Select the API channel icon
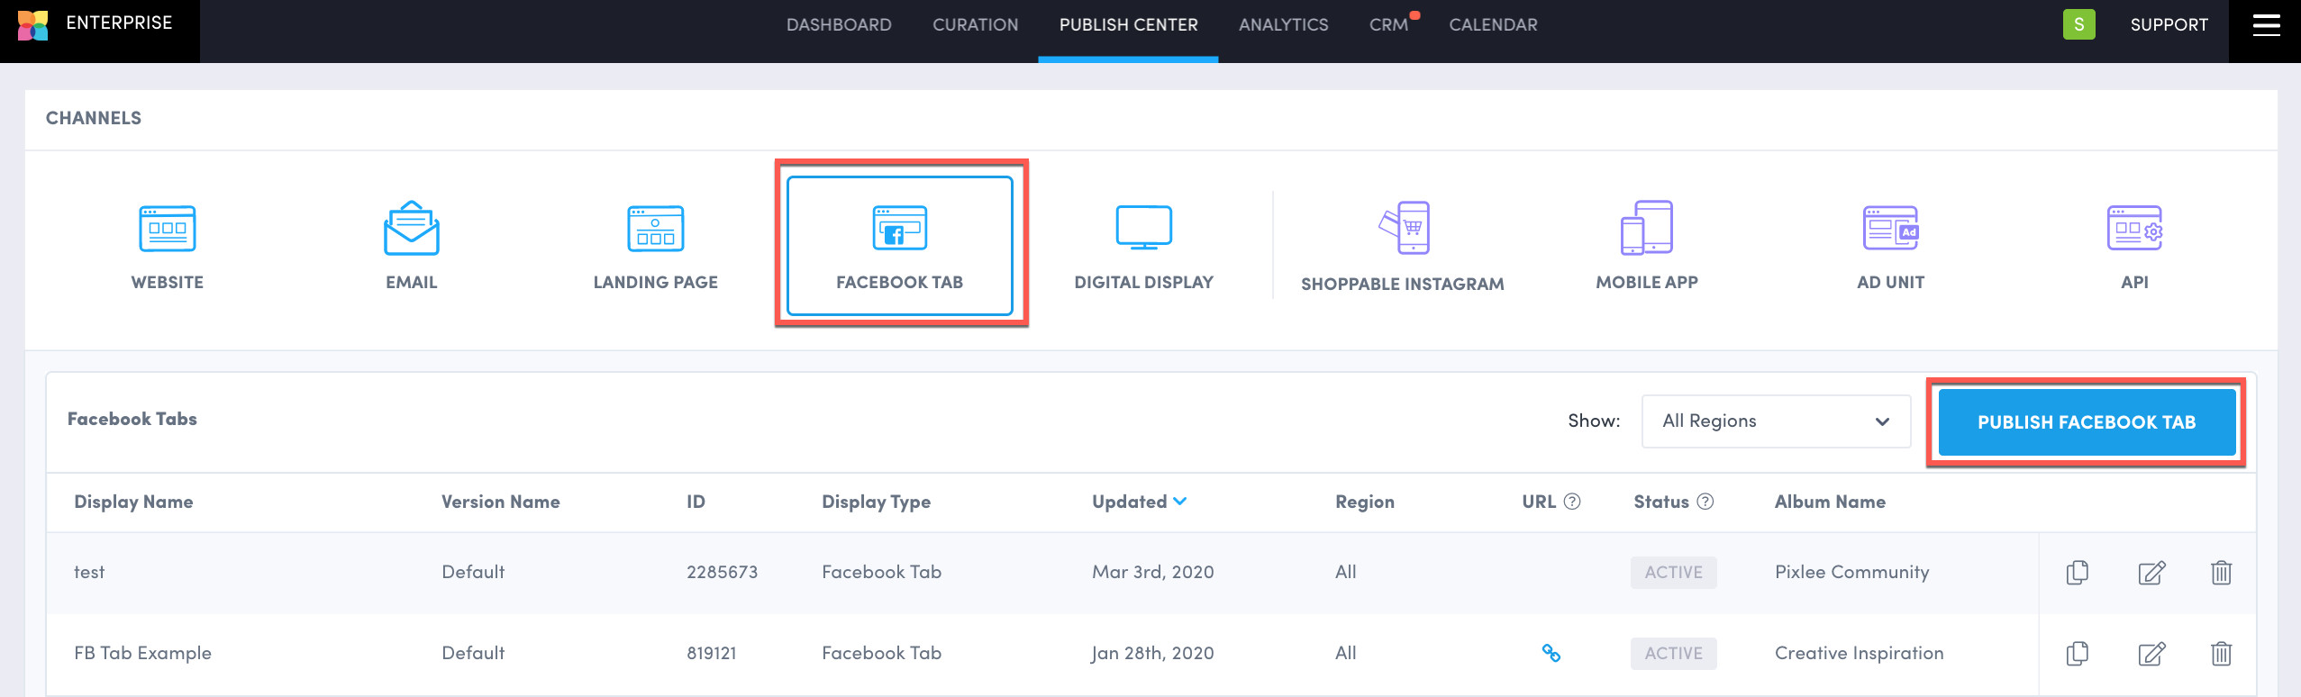The image size is (2301, 697). point(2134,229)
